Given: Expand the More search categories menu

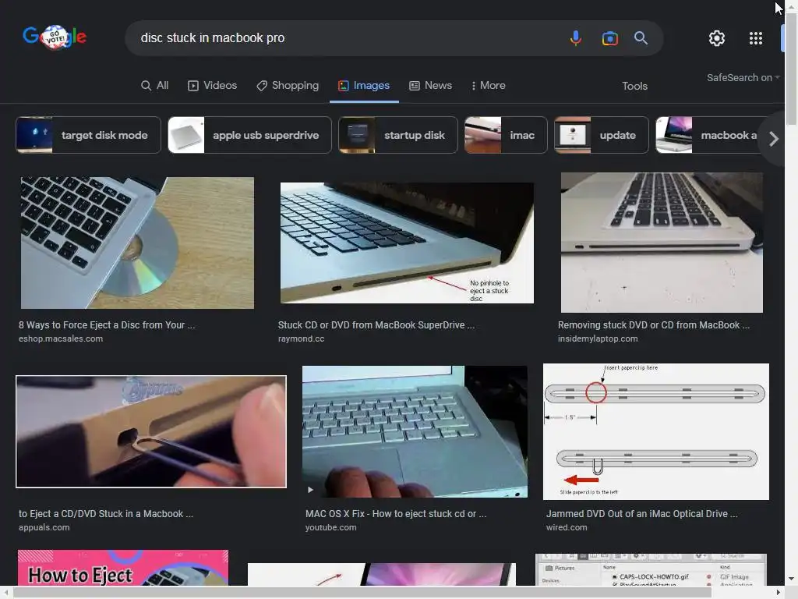Looking at the screenshot, I should [x=488, y=86].
